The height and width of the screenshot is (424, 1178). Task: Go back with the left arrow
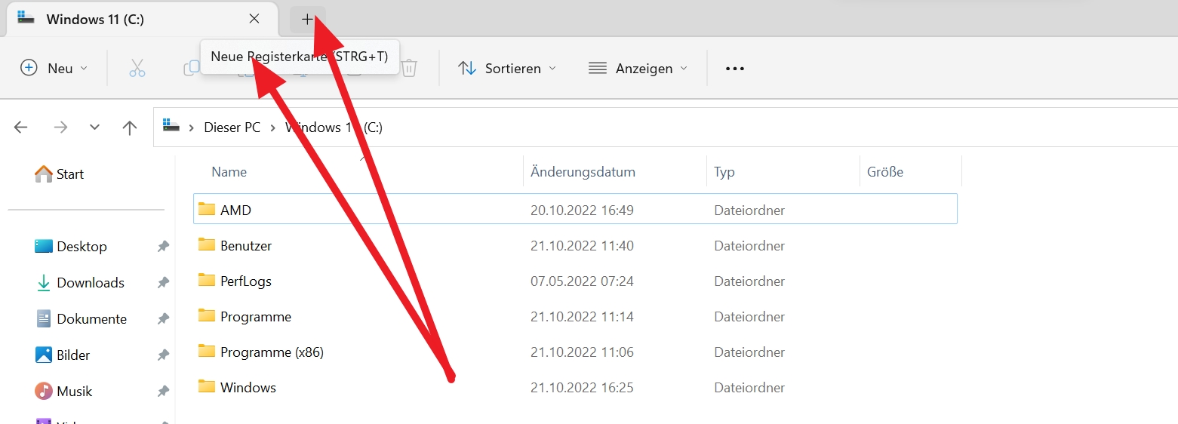(x=21, y=128)
